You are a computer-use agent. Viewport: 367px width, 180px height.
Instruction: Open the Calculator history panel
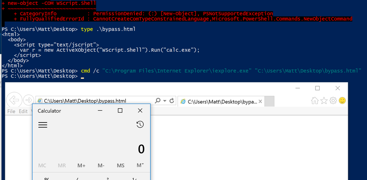click(140, 124)
